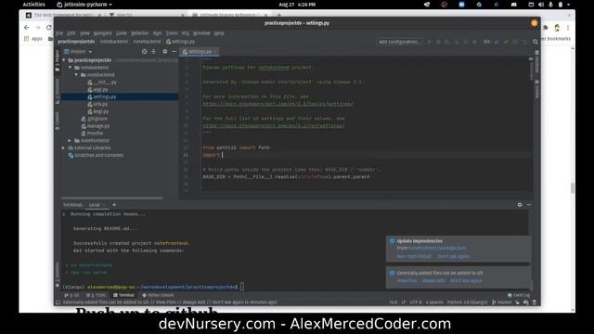This screenshot has width=594, height=334.
Task: Click Chrome profile avatar icon
Action: tap(557, 28)
